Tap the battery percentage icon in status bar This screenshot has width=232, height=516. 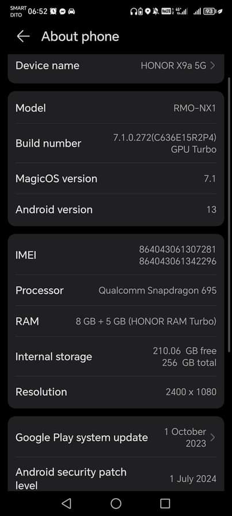(208, 12)
